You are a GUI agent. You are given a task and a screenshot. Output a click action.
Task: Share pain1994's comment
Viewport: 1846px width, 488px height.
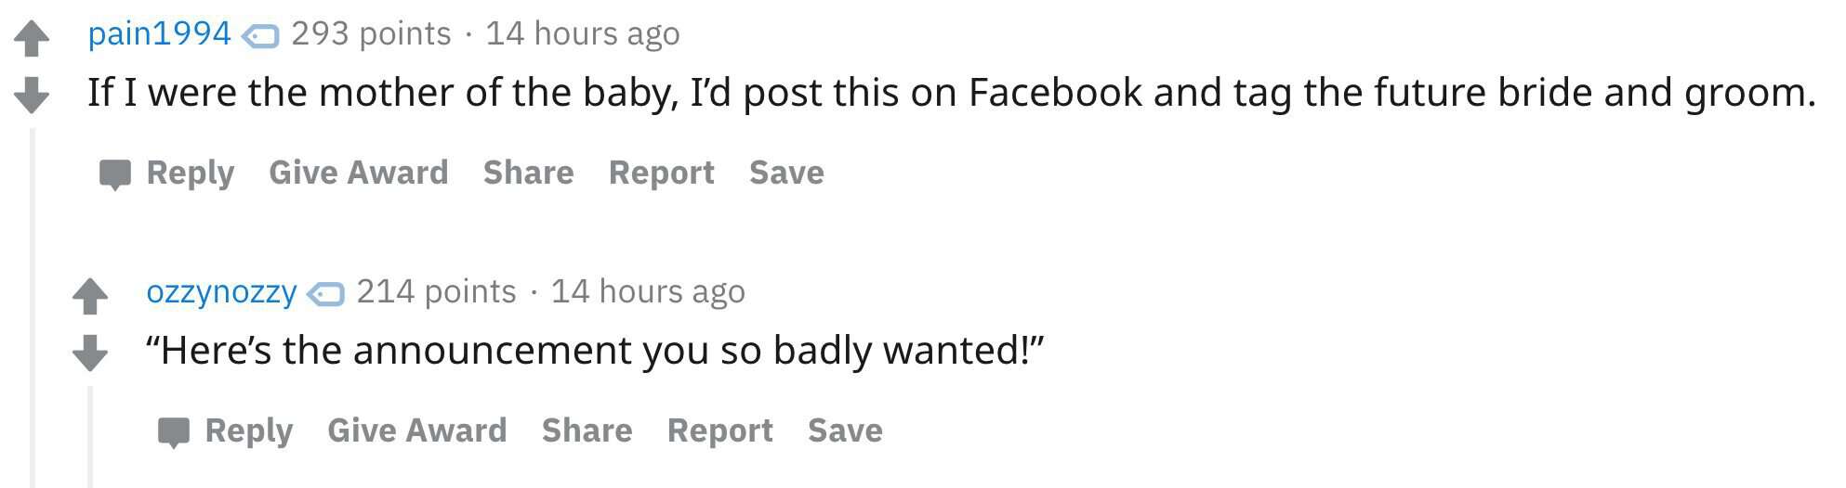[528, 173]
